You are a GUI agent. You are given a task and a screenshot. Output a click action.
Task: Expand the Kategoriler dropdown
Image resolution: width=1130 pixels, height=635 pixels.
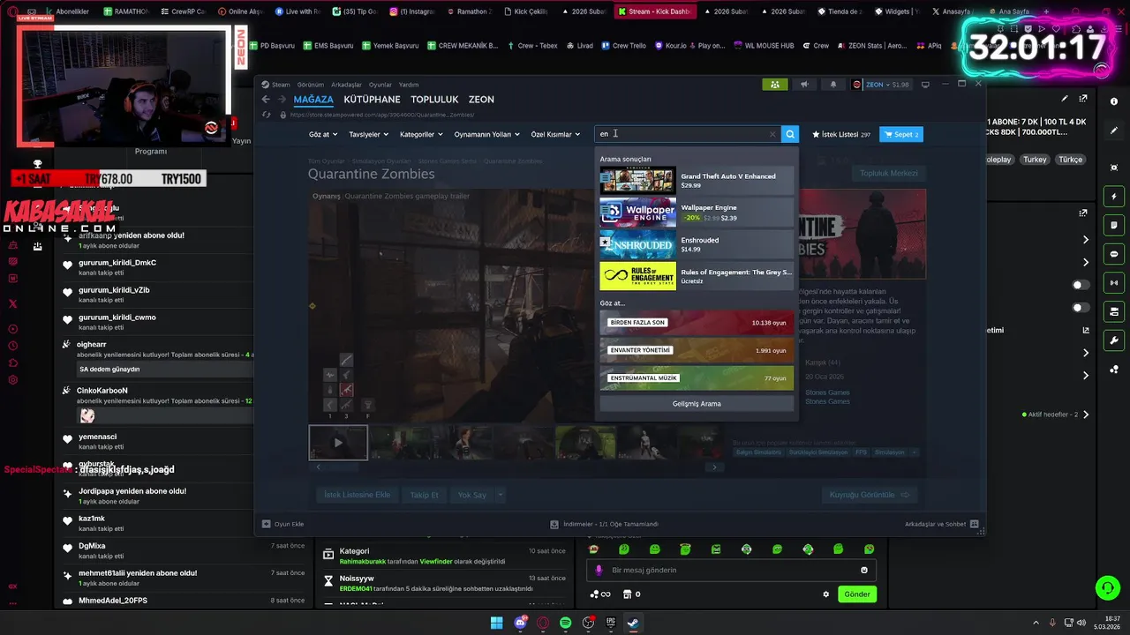pos(421,134)
